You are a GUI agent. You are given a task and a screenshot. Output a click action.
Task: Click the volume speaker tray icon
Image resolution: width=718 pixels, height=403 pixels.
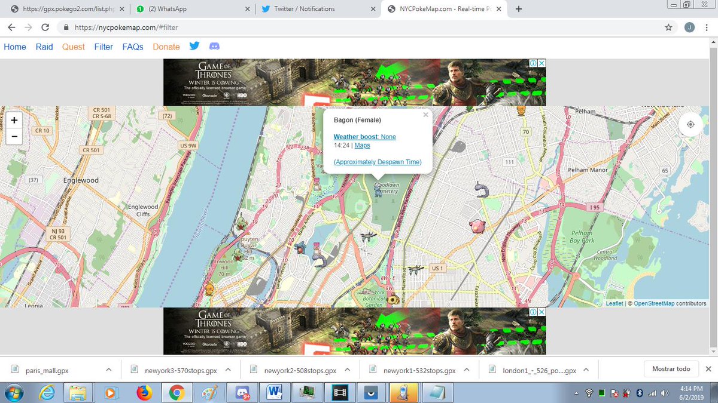(664, 393)
